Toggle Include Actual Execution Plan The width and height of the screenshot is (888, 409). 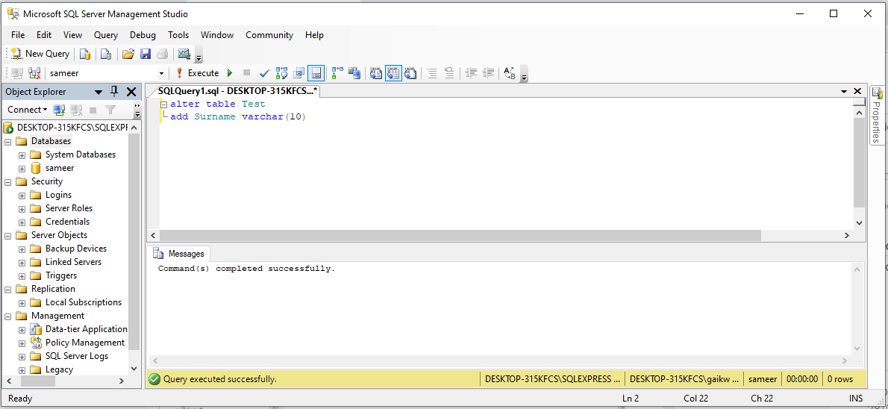click(x=337, y=73)
